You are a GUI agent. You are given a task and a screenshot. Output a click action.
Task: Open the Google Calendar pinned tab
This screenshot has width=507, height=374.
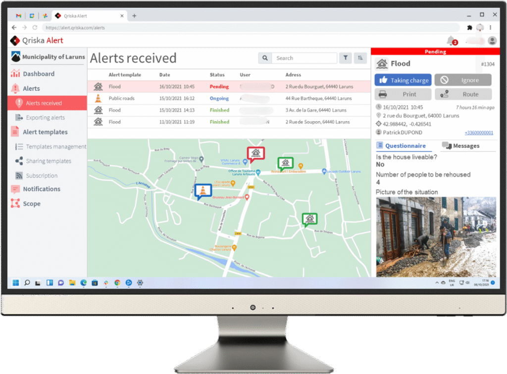tap(32, 16)
